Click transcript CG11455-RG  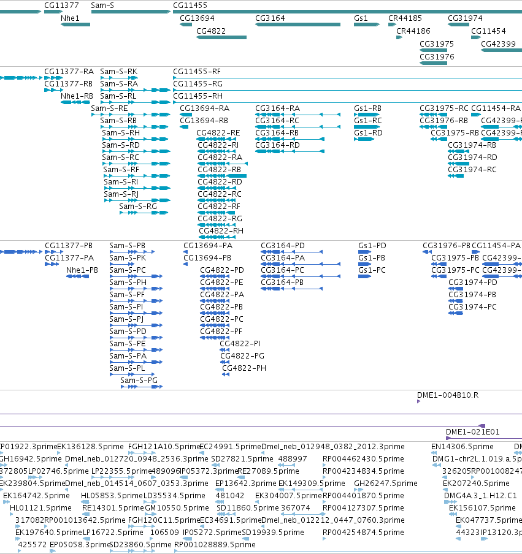coord(198,84)
